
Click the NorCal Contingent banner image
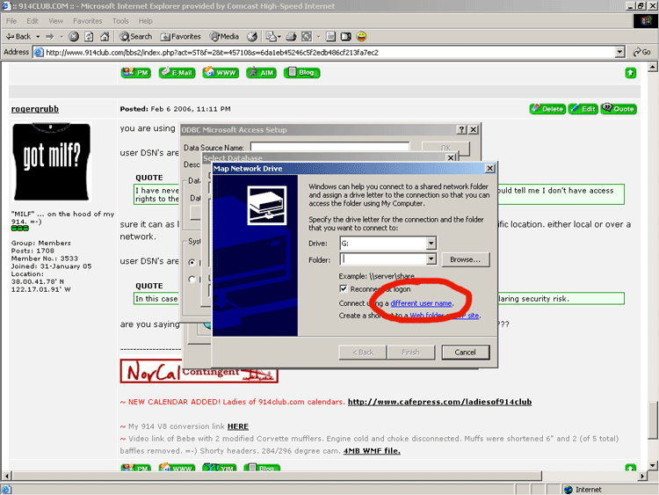click(199, 371)
